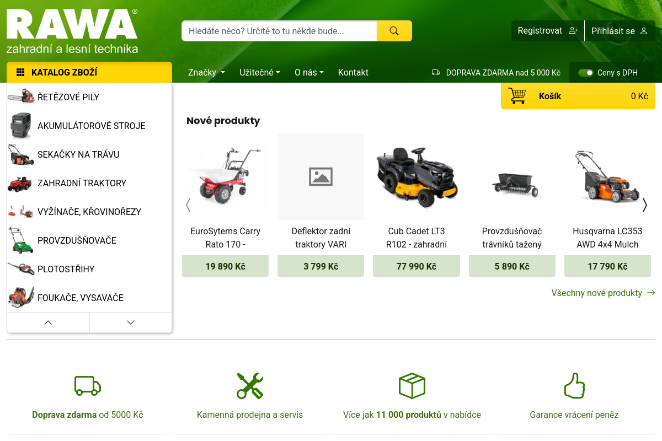This screenshot has height=441, width=662.
Task: Click the Kamenná prodejna a servis text
Action: pos(250,415)
